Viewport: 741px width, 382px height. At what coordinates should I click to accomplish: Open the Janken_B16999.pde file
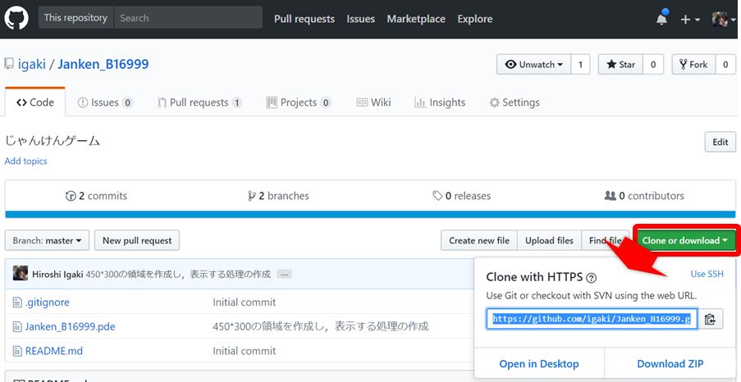coord(70,326)
